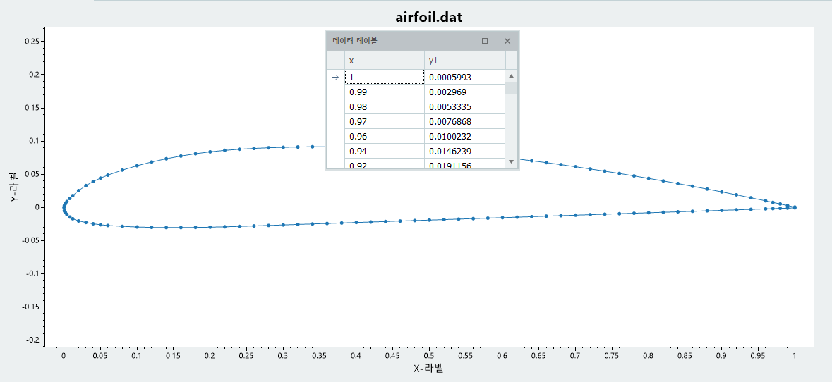Click the cell with value 0.0100232

tap(465, 137)
